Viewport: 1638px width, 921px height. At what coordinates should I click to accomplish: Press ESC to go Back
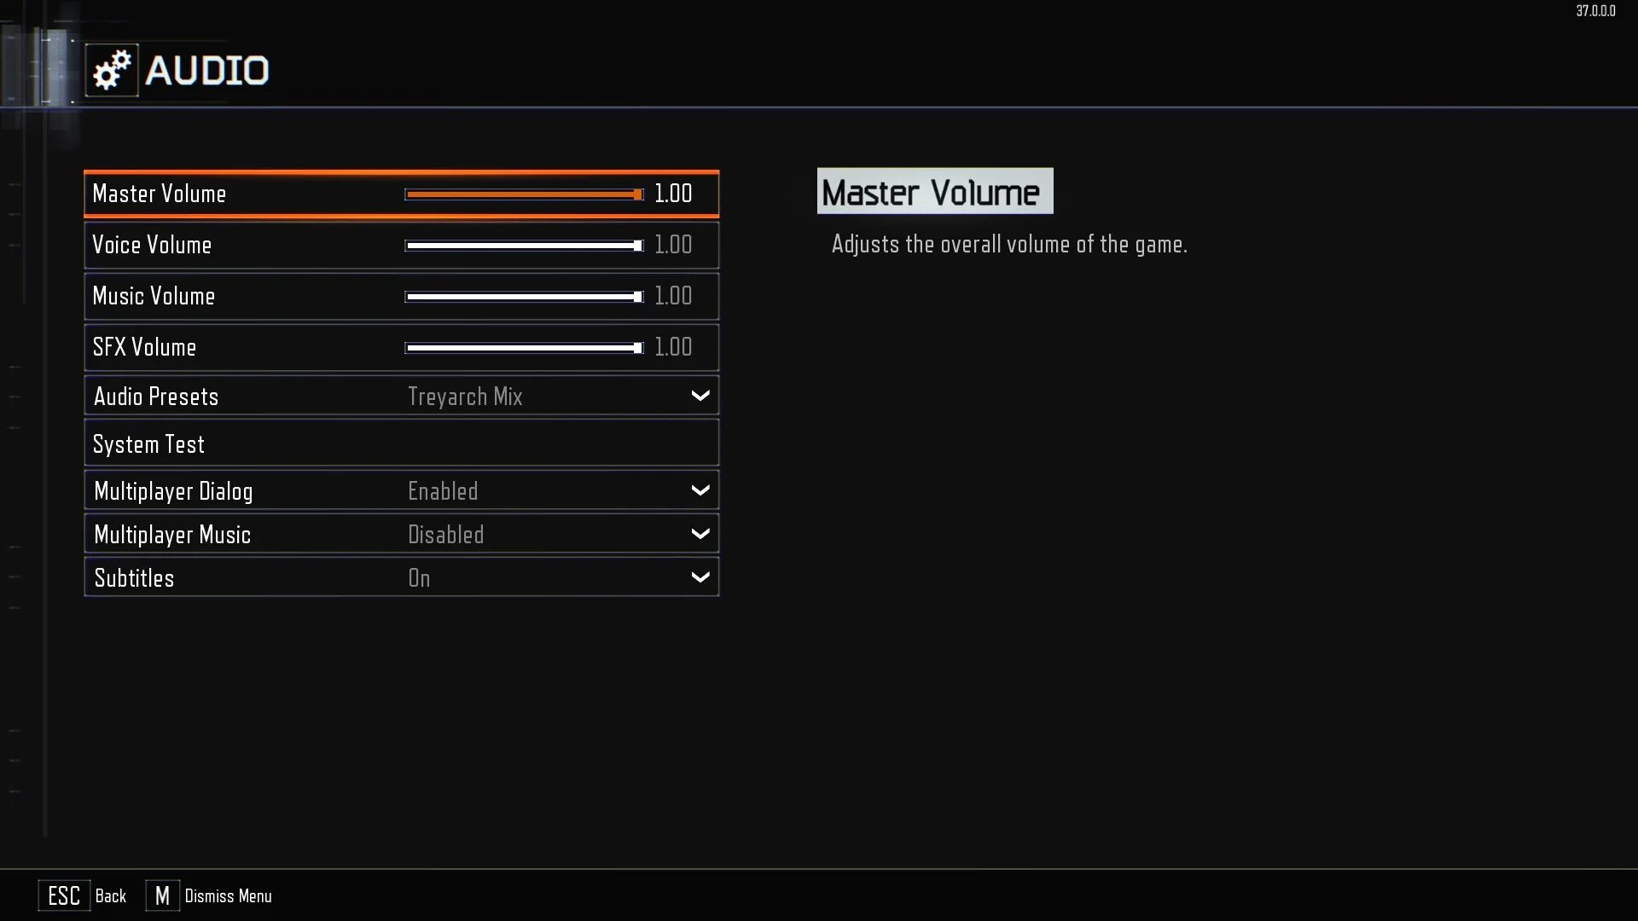coord(63,895)
